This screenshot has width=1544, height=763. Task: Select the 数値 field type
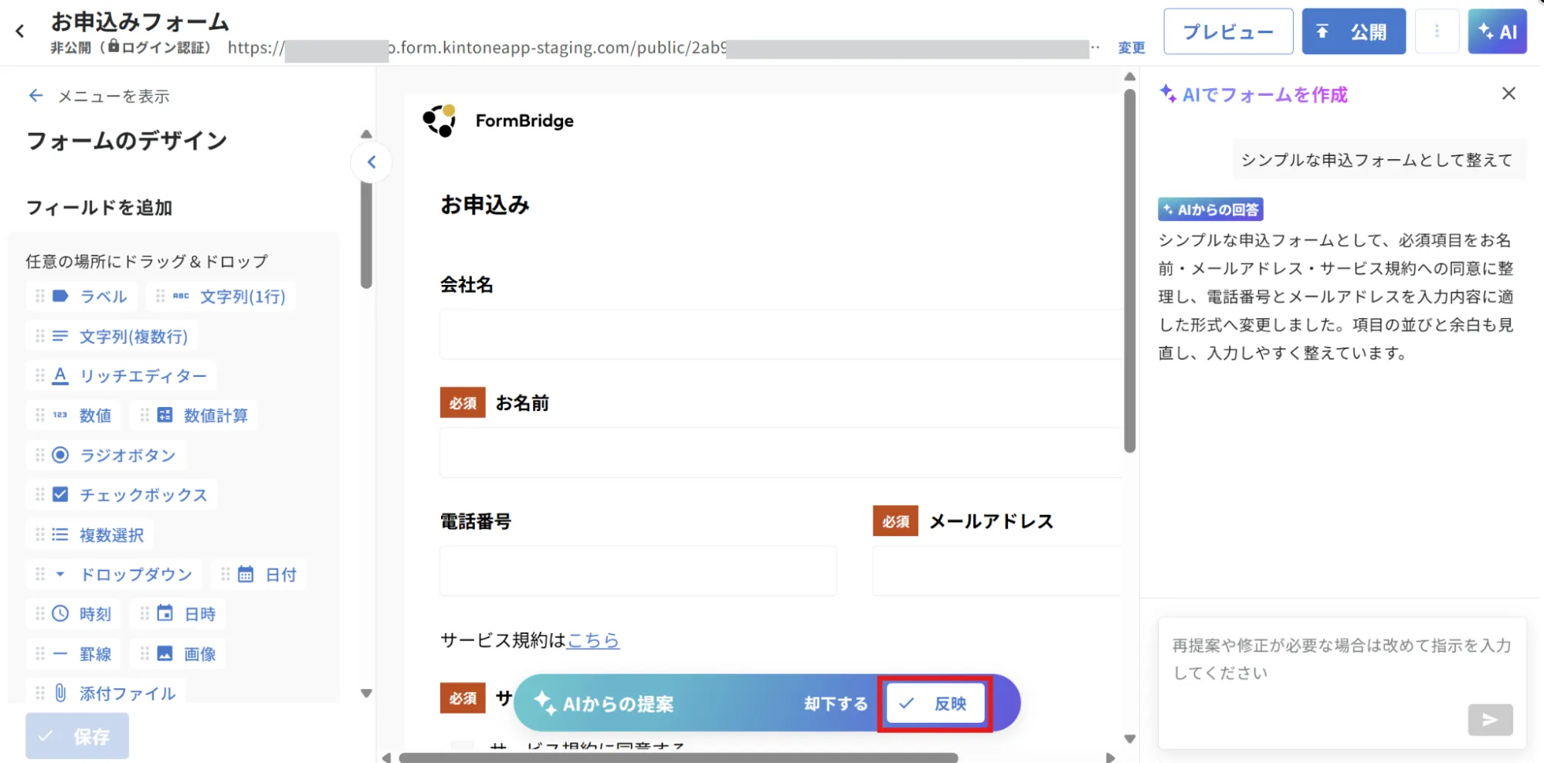tap(73, 415)
